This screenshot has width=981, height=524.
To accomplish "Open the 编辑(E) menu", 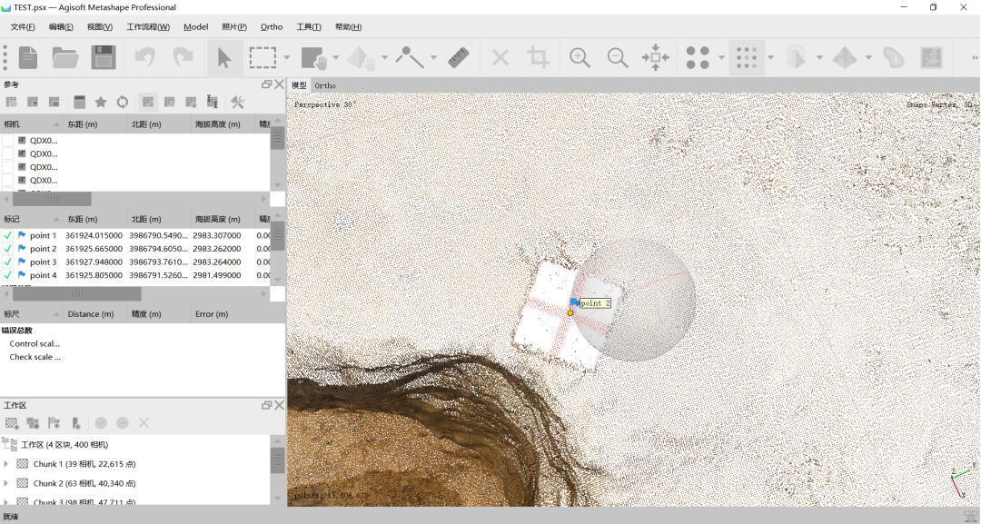I will (61, 27).
